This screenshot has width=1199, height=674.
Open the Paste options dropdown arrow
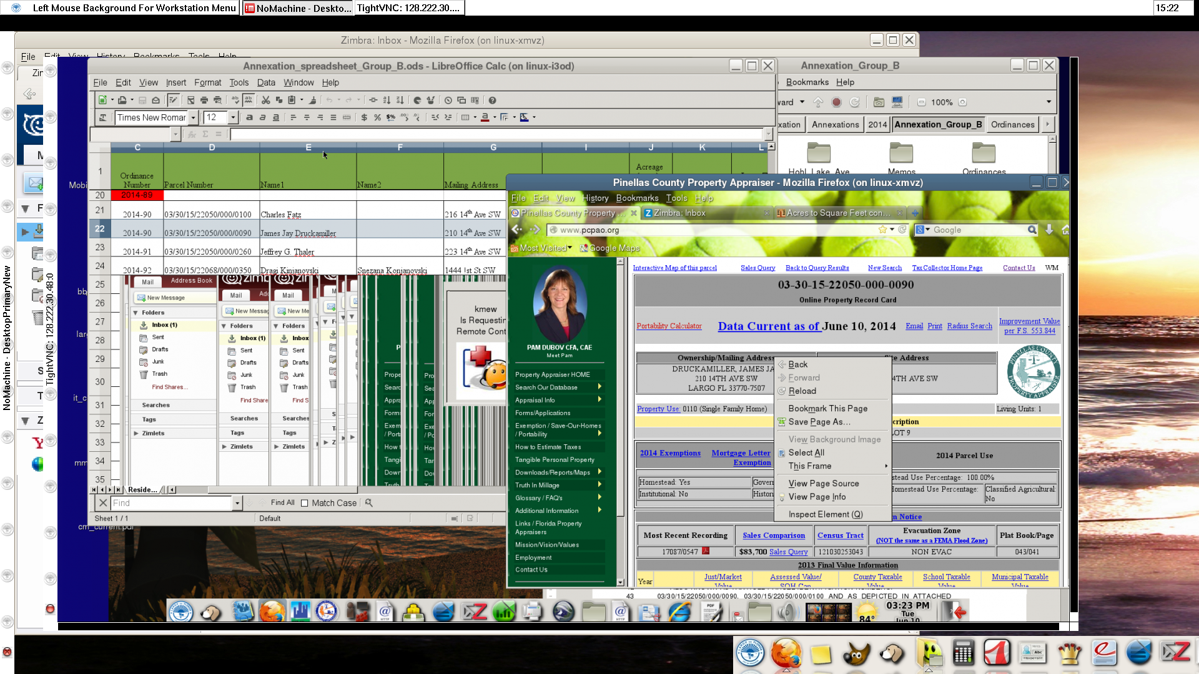[302, 100]
